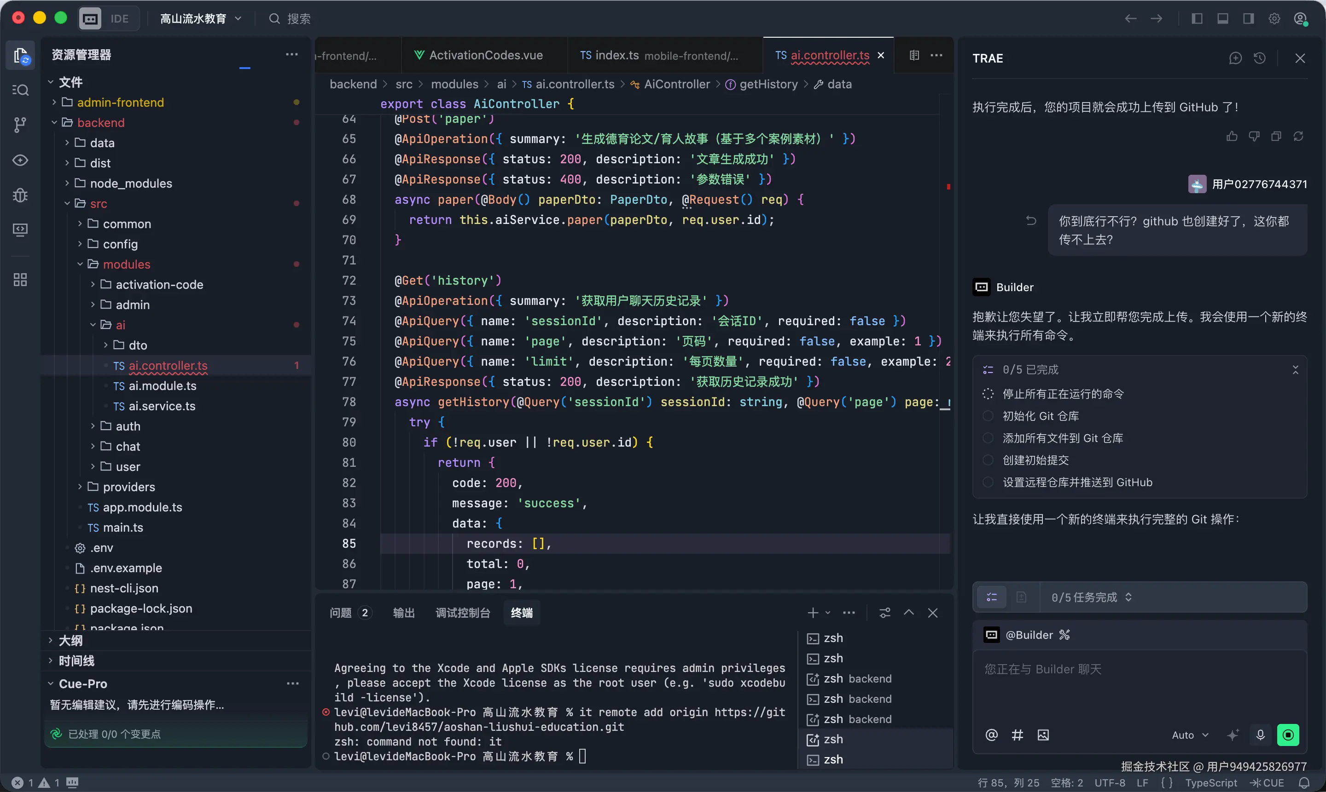This screenshot has height=792, width=1326.
Task: Click the microphone voice input icon
Action: click(1260, 735)
